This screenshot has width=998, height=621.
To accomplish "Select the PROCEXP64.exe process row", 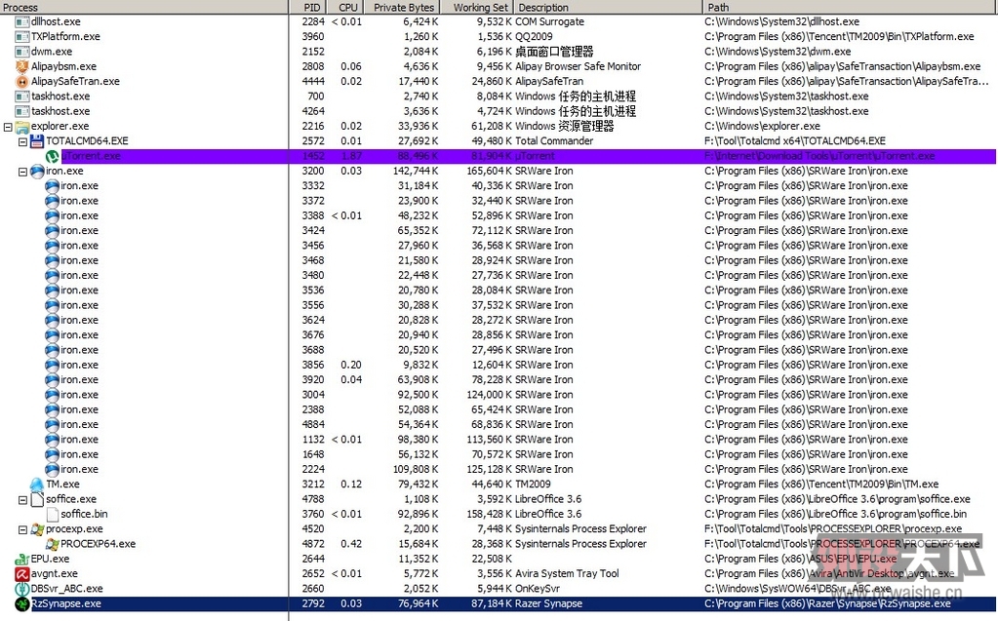I will tap(499, 544).
